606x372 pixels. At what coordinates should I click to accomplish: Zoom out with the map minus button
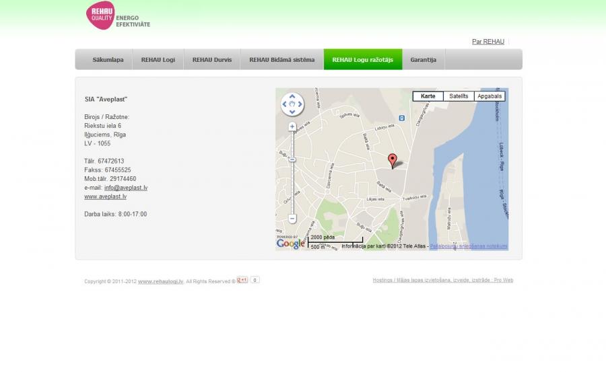[x=292, y=219]
